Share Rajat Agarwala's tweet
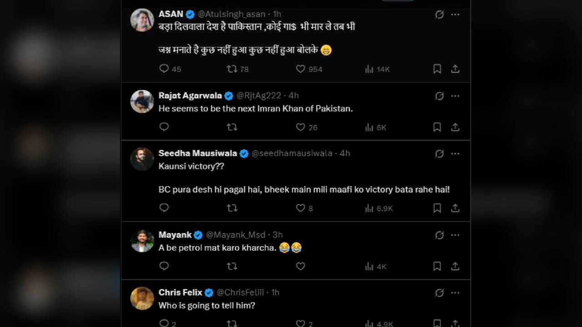This screenshot has width=582, height=327. point(455,127)
